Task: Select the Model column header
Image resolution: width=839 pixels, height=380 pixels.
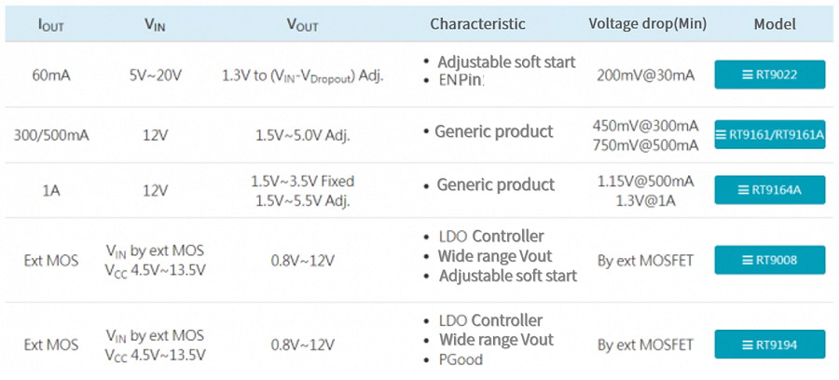Action: (x=775, y=24)
